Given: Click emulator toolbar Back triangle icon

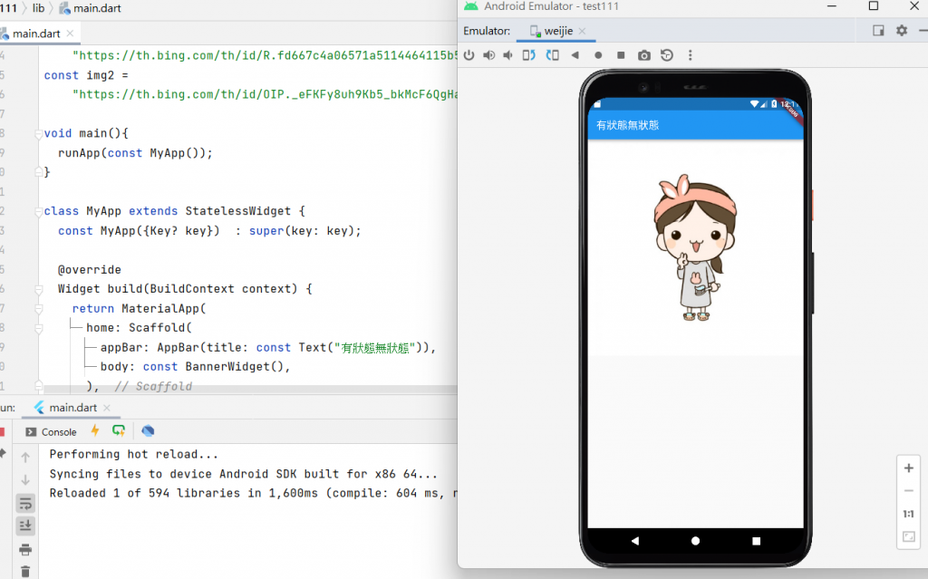Looking at the screenshot, I should coord(575,55).
